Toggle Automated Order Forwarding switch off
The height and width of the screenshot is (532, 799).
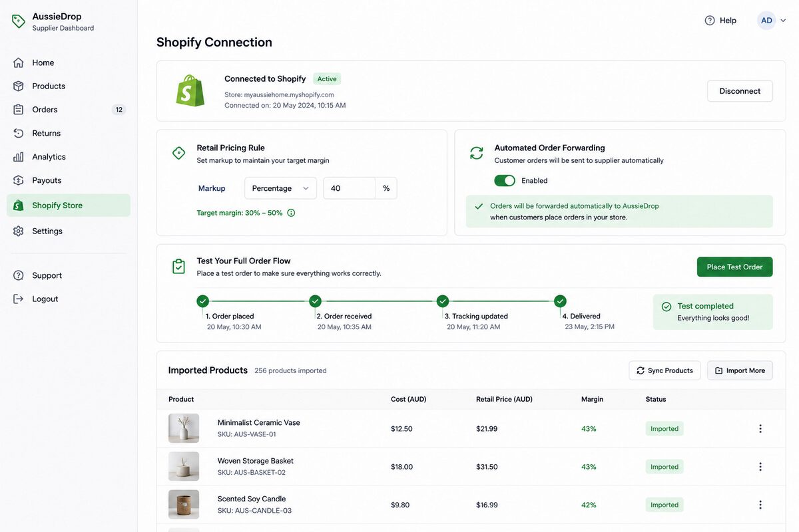505,180
